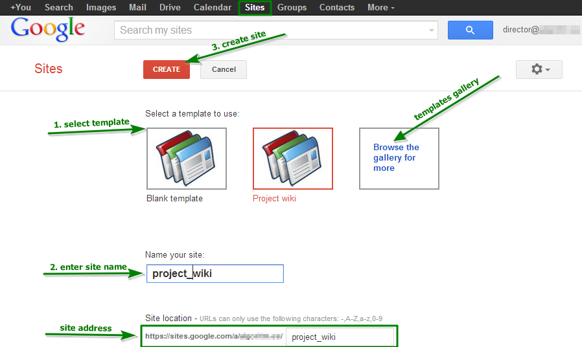
Task: Click the red CREATE button
Action: 167,69
